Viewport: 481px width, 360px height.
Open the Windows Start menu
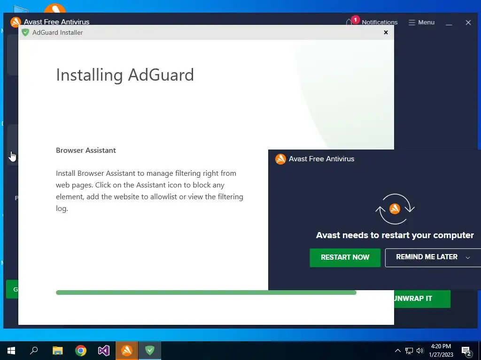click(11, 351)
